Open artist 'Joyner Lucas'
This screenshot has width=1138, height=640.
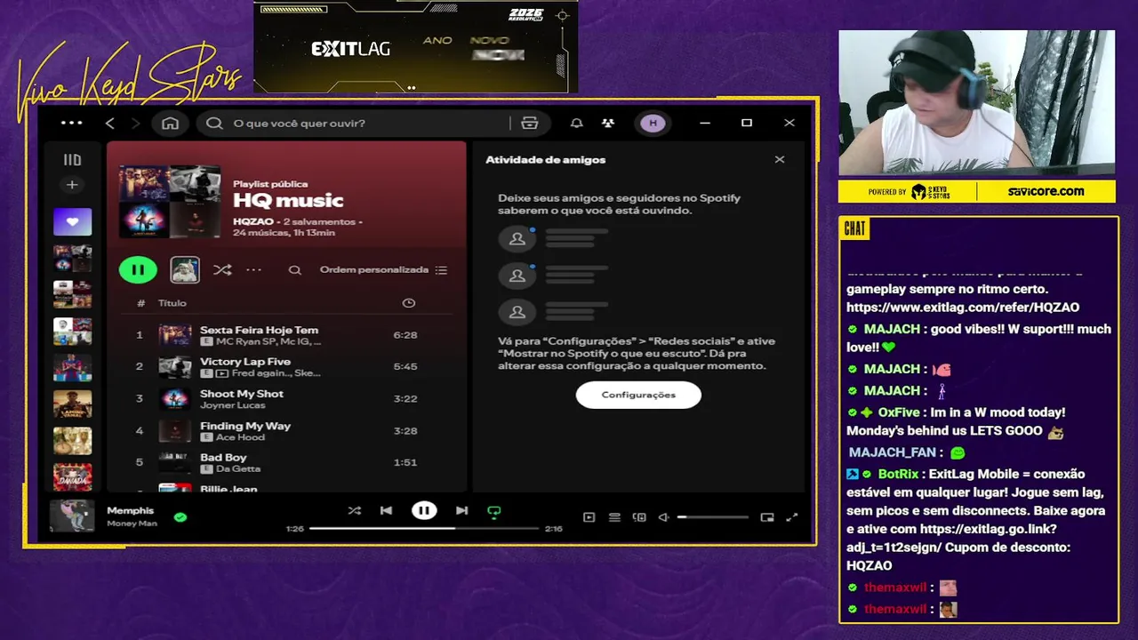point(233,405)
